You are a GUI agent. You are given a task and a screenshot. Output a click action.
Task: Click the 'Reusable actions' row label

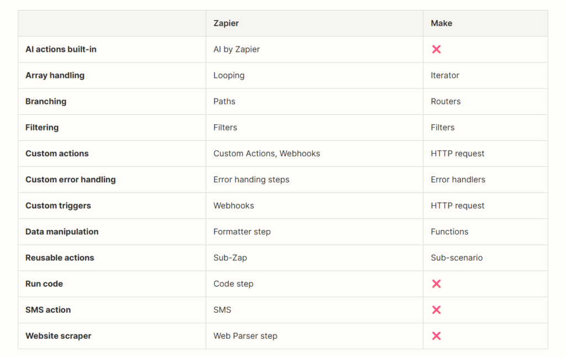coord(60,258)
